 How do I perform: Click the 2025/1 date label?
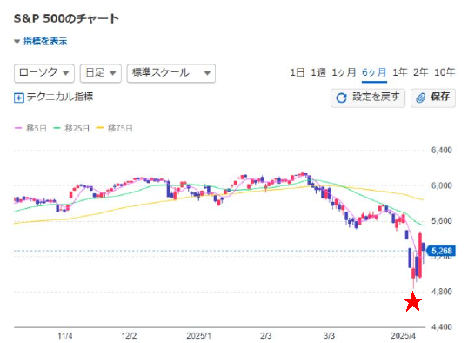tap(199, 336)
